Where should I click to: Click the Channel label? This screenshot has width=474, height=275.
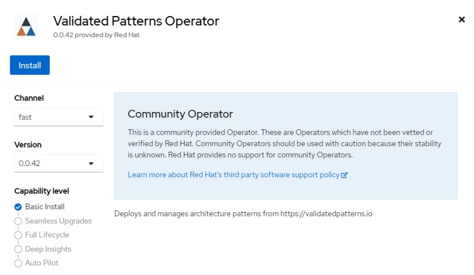(x=29, y=98)
